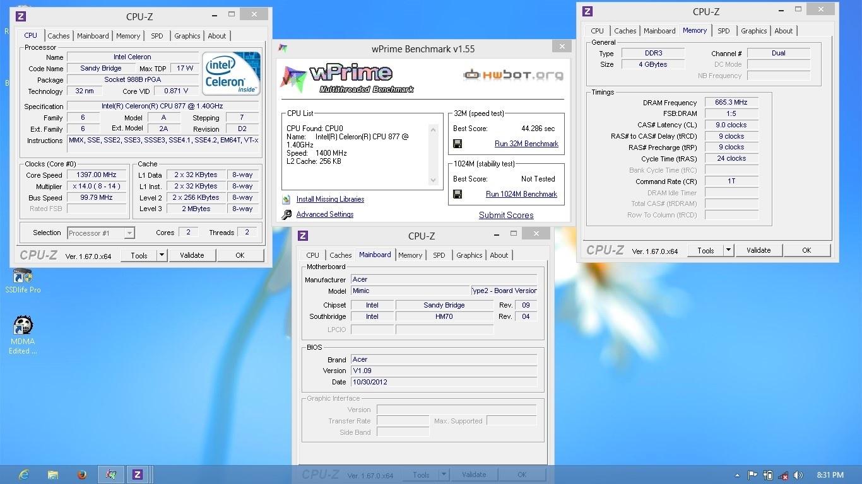Open Firefox from the taskbar

coord(82,475)
